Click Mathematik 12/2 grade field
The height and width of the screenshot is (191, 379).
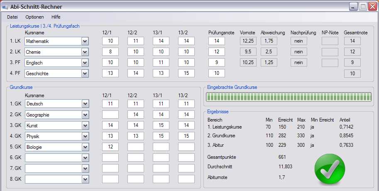click(x=136, y=41)
